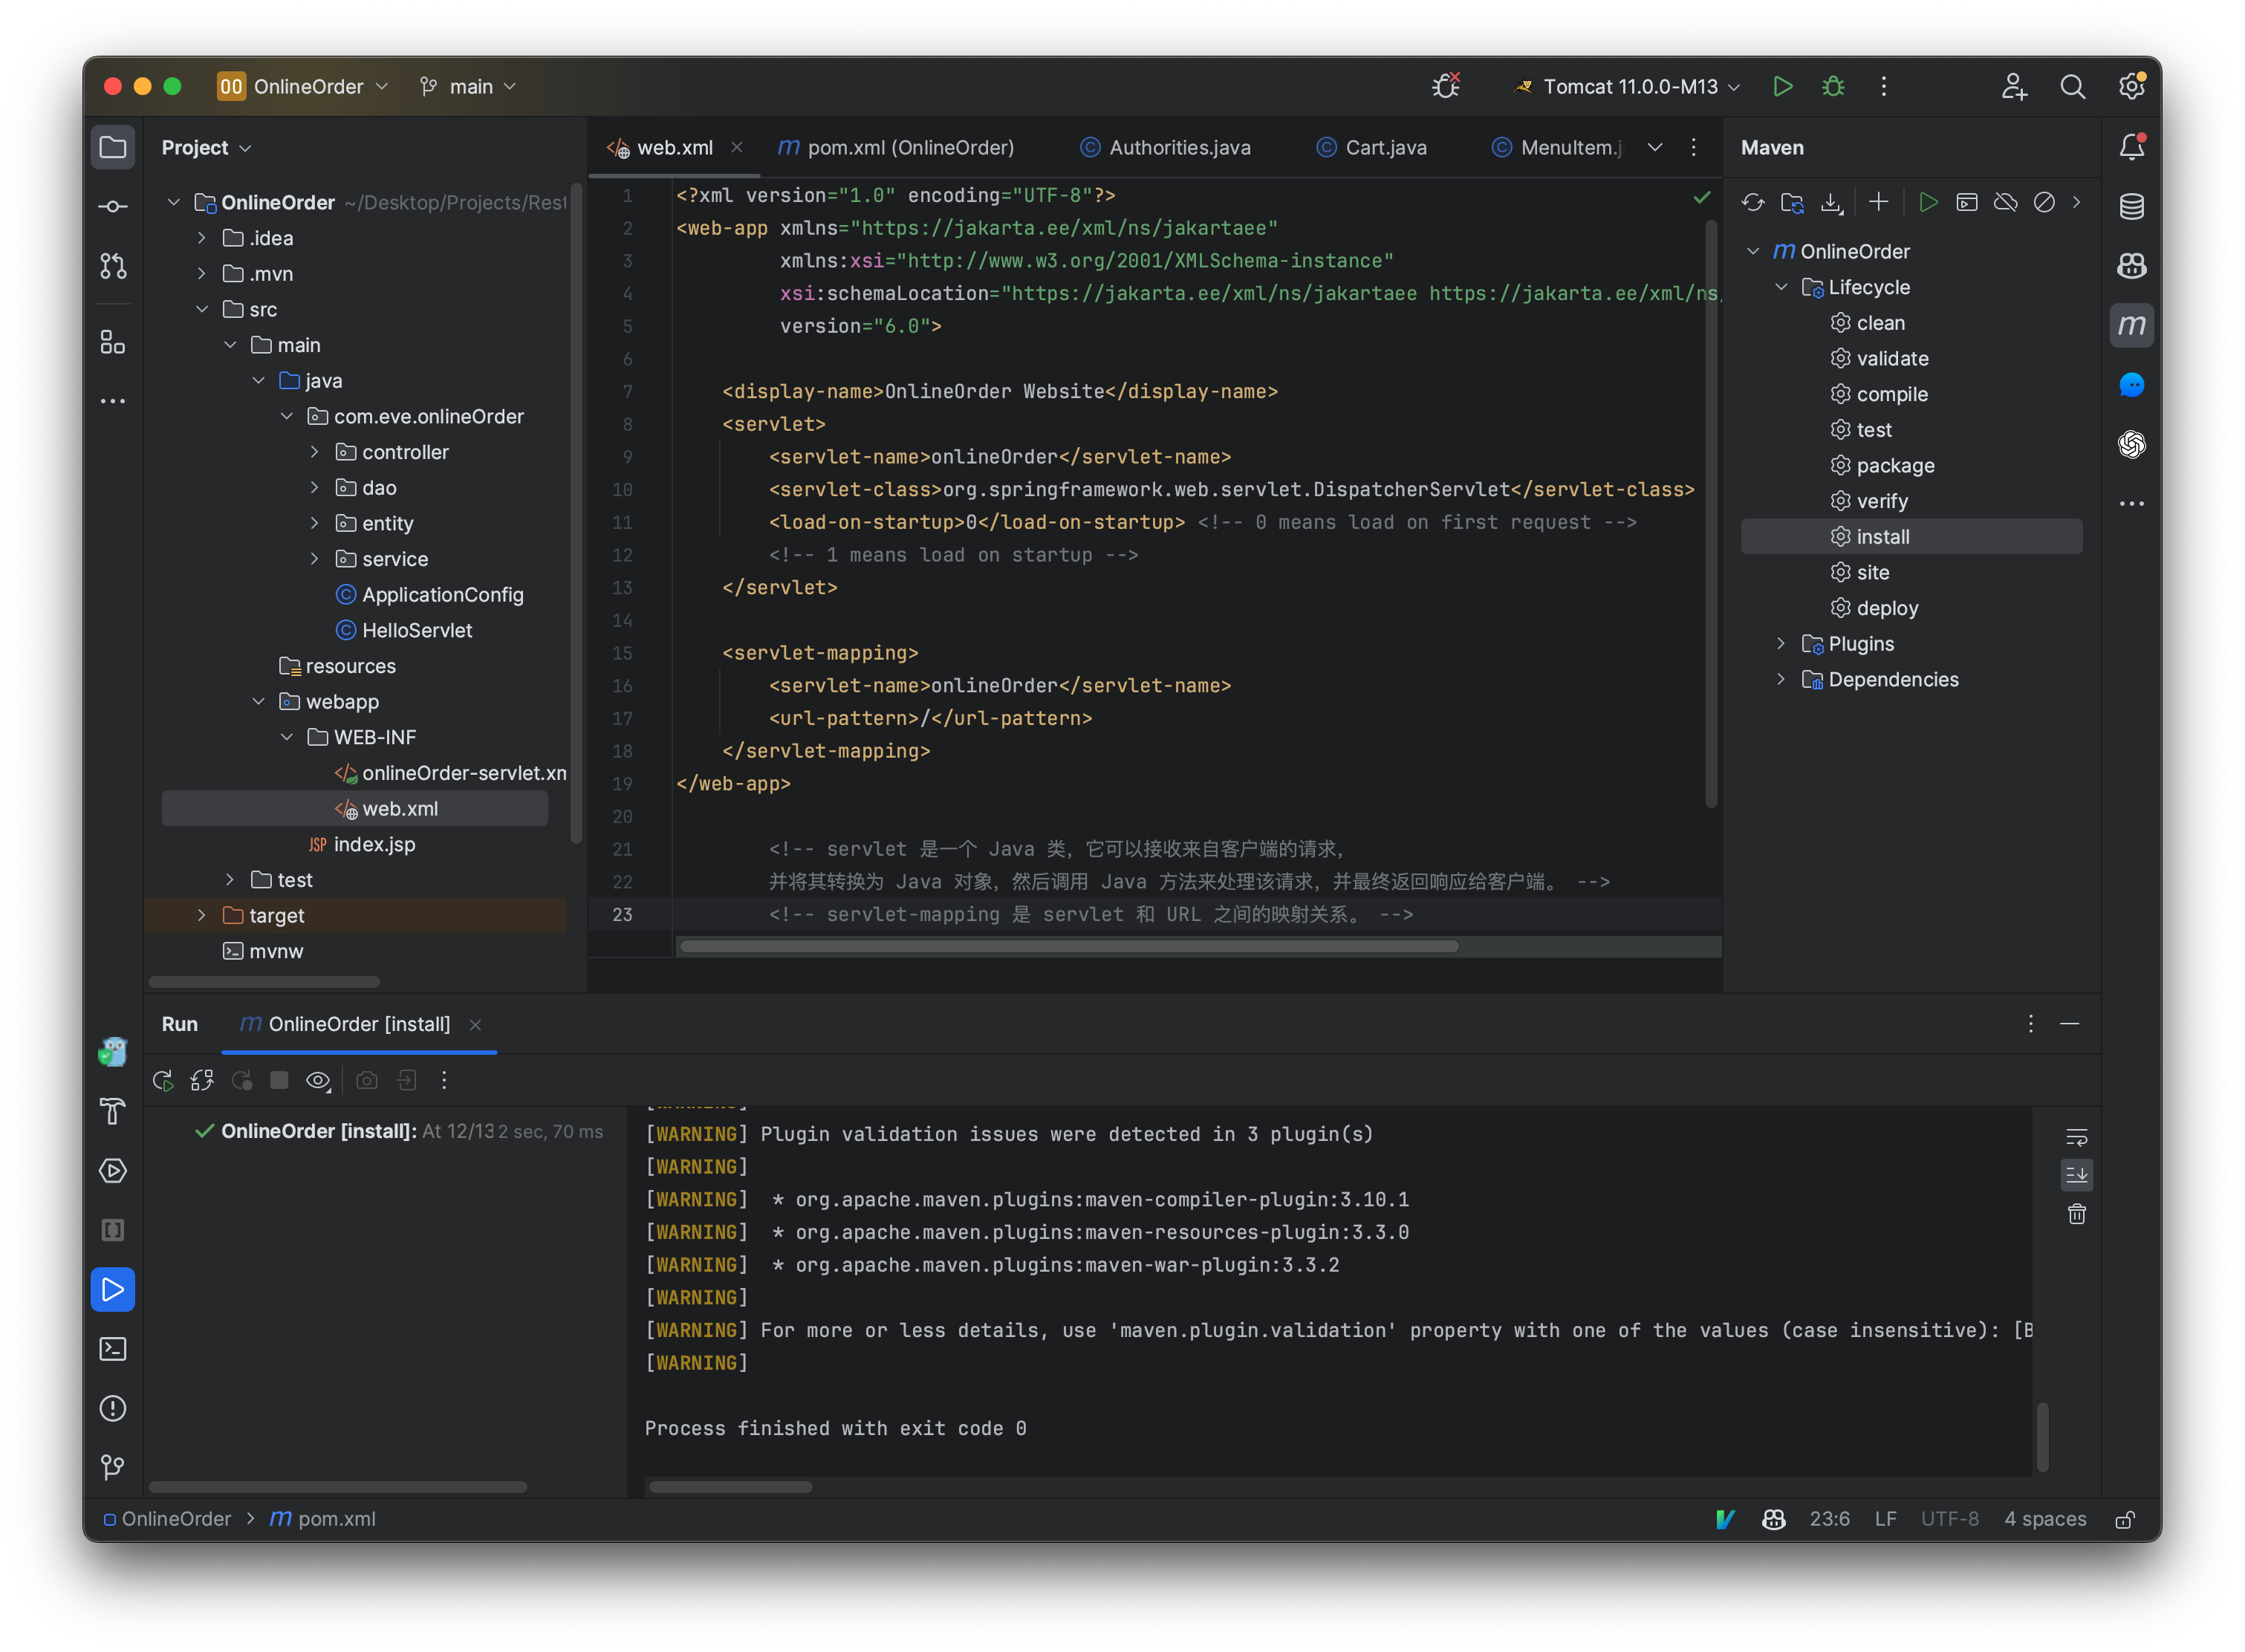Click the pom.xml breadcrumb in status bar
Screen dimensions: 2245x1652
point(336,1518)
